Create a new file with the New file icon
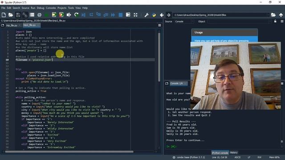The image size is (285, 160). pos(4,15)
